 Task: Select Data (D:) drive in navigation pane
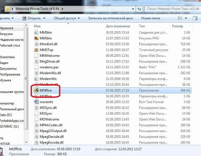point(6,115)
